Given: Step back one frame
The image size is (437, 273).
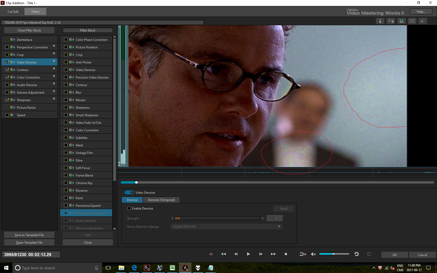Looking at the screenshot, I should 236,254.
